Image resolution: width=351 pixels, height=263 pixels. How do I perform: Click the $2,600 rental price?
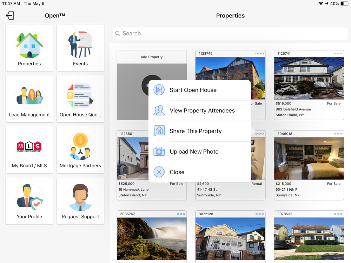[x=203, y=184]
